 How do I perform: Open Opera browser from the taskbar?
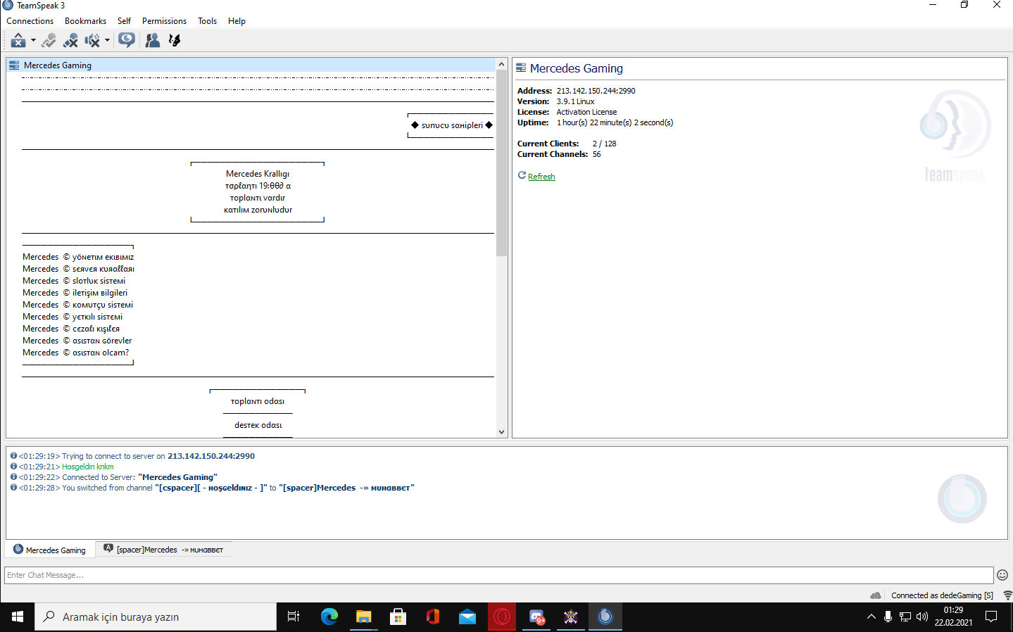click(502, 617)
